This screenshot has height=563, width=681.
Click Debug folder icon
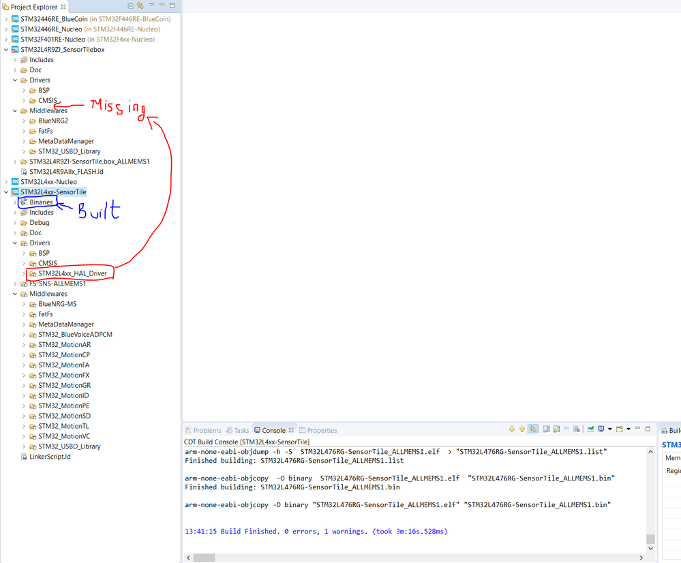click(24, 223)
